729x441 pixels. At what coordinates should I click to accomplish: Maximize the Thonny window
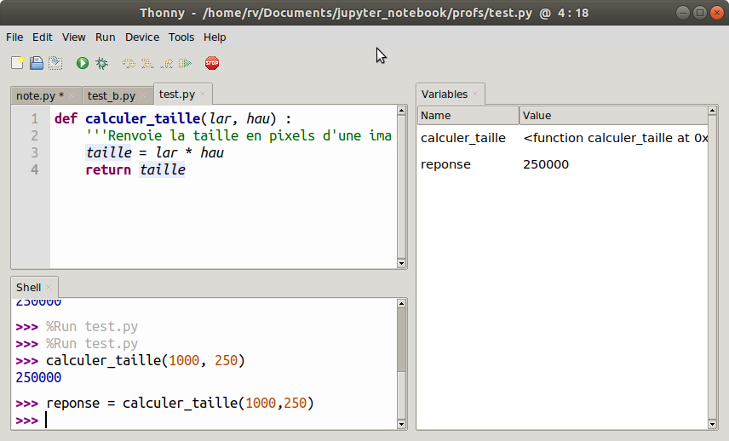click(700, 13)
